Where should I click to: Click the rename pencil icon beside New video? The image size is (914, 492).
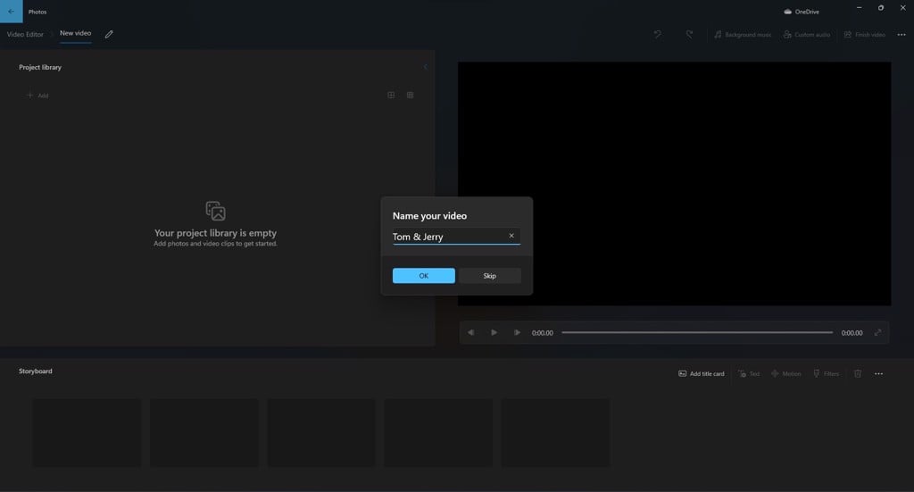point(109,35)
